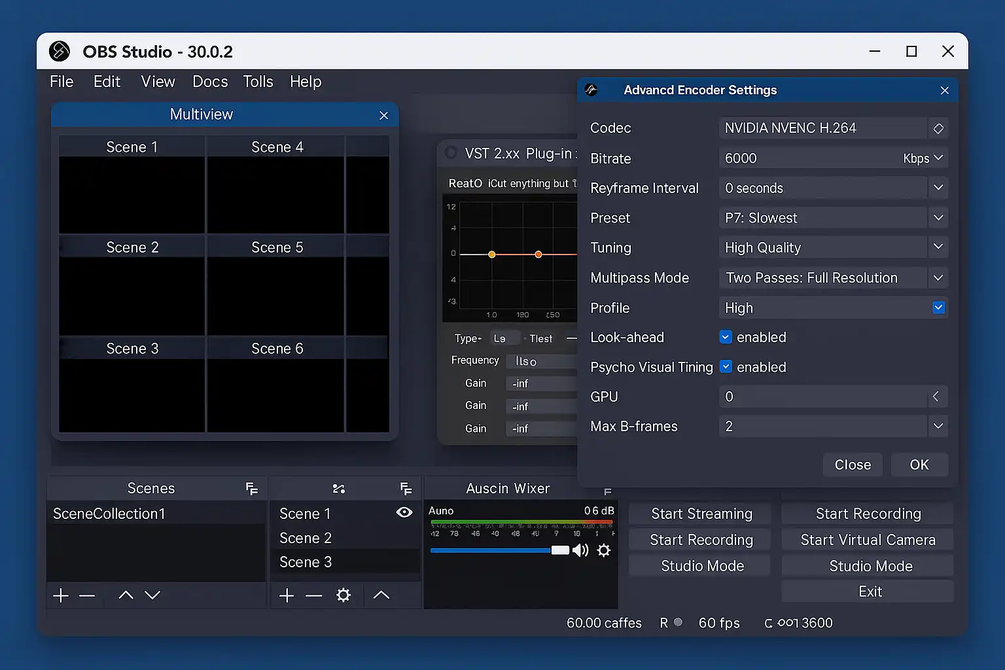The width and height of the screenshot is (1005, 670).
Task: Expand the Keyframe Interval dropdown
Action: [938, 188]
